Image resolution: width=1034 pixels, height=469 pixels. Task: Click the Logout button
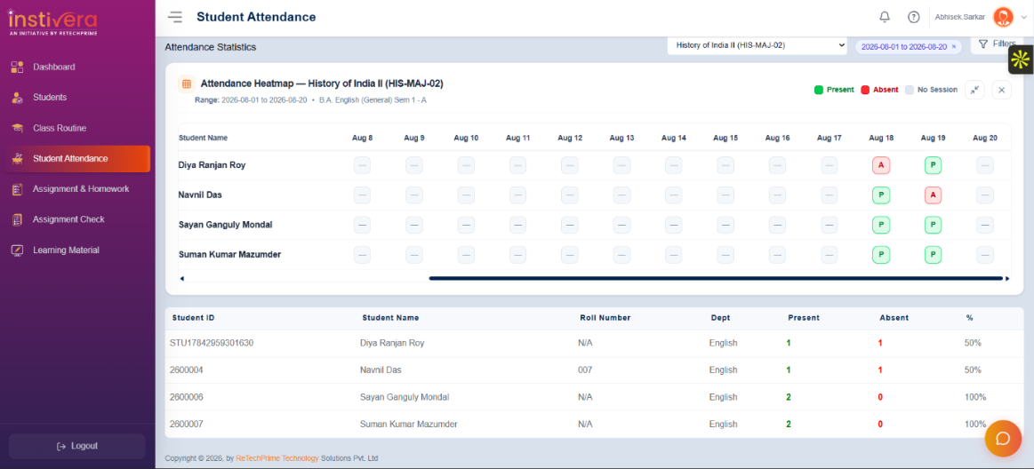[x=77, y=446]
